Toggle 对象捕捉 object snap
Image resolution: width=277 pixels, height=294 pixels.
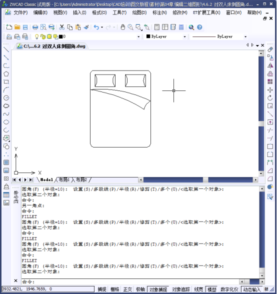click(x=158, y=289)
